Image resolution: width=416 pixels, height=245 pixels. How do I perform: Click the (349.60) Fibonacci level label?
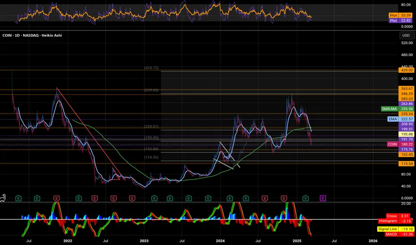pyautogui.click(x=151, y=90)
